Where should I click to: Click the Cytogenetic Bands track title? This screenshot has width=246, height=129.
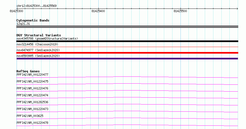pyautogui.click(x=33, y=20)
